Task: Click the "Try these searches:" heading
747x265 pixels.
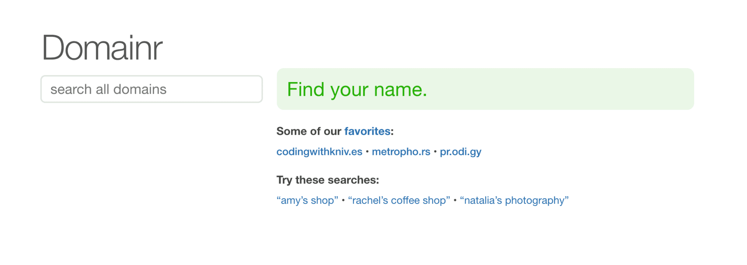Action: (x=328, y=180)
